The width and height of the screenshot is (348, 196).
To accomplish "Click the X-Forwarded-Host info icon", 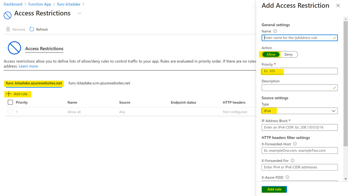I will click(x=295, y=144).
